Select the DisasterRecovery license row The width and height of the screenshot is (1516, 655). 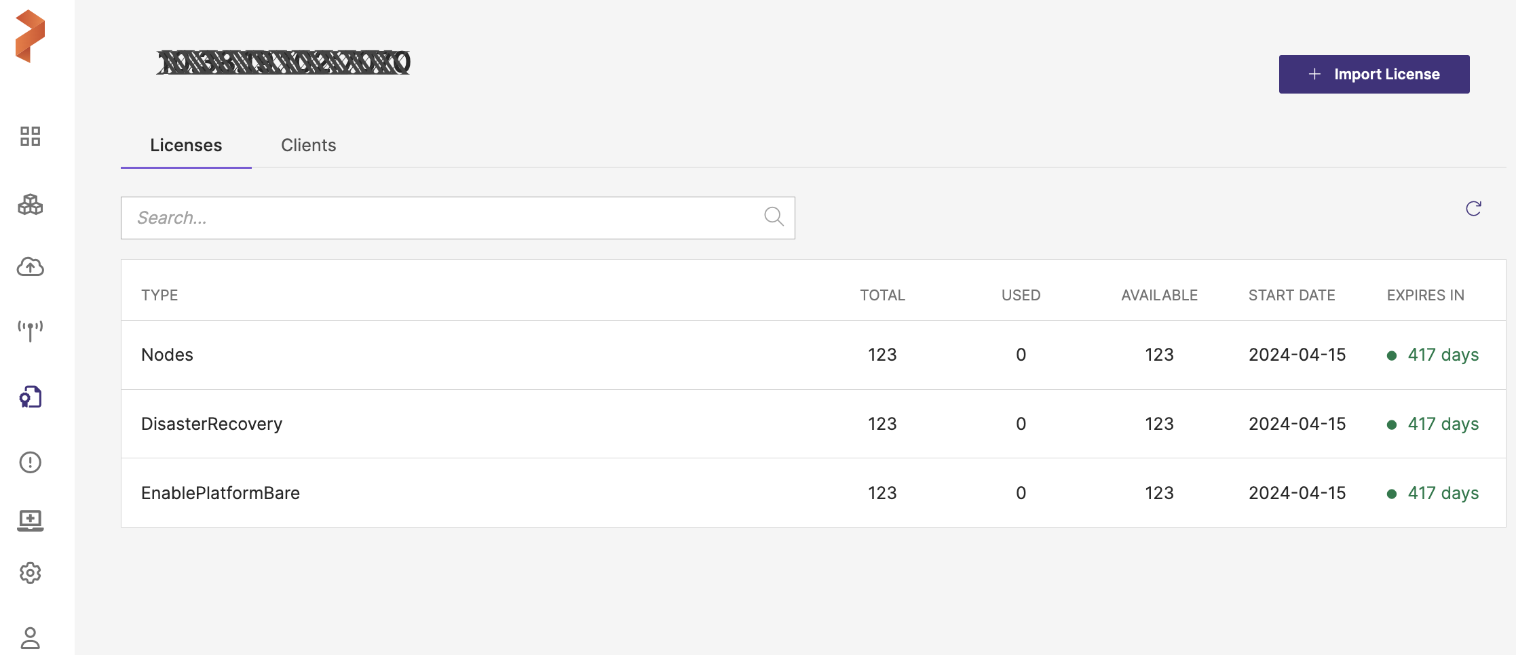[x=212, y=424]
